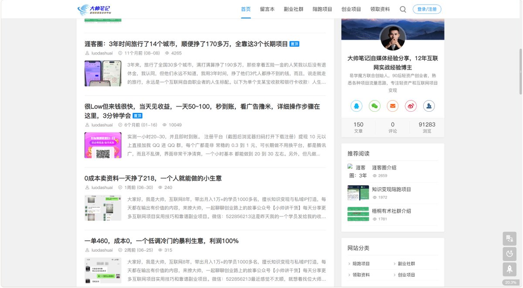Go to the 首页 nav tab
Screen dimensions: 523x288
[x=246, y=9]
